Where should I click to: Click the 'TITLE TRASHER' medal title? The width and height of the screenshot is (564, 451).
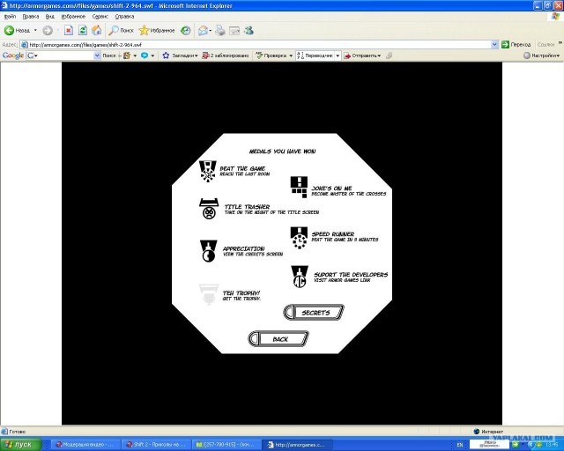tap(247, 207)
